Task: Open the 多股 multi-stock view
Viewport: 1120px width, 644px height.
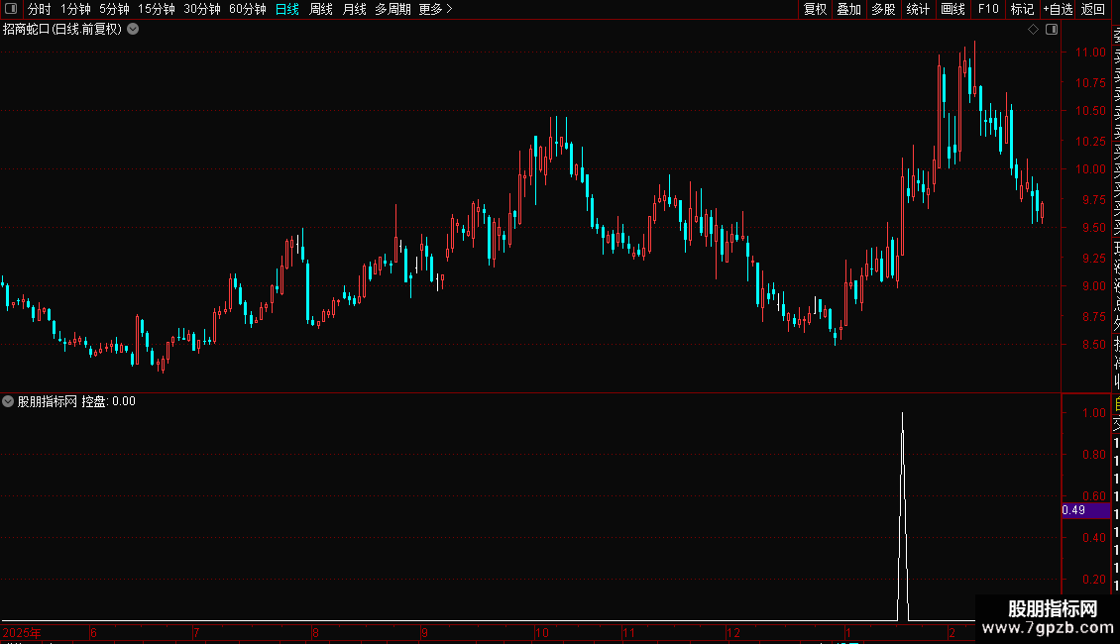Action: click(x=883, y=9)
